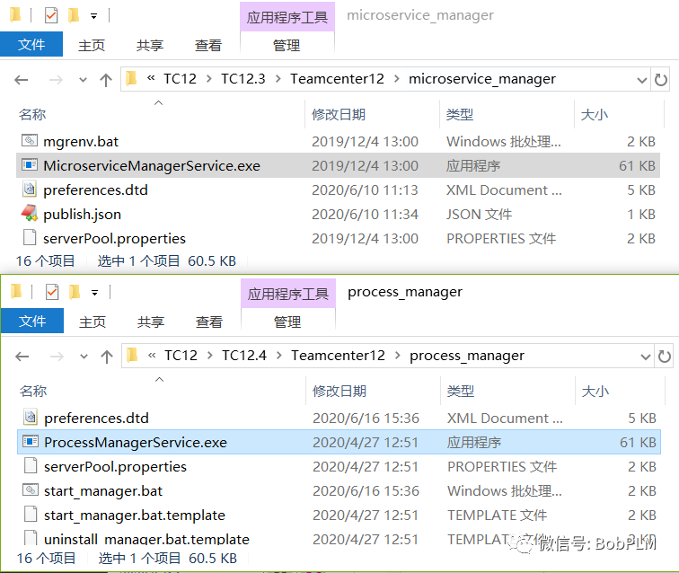Select file name publish.json
Image resolution: width=679 pixels, height=573 pixels.
coord(82,215)
